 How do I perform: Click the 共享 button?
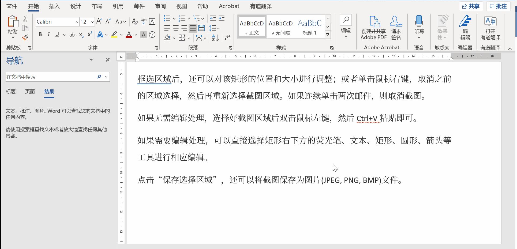pyautogui.click(x=471, y=6)
